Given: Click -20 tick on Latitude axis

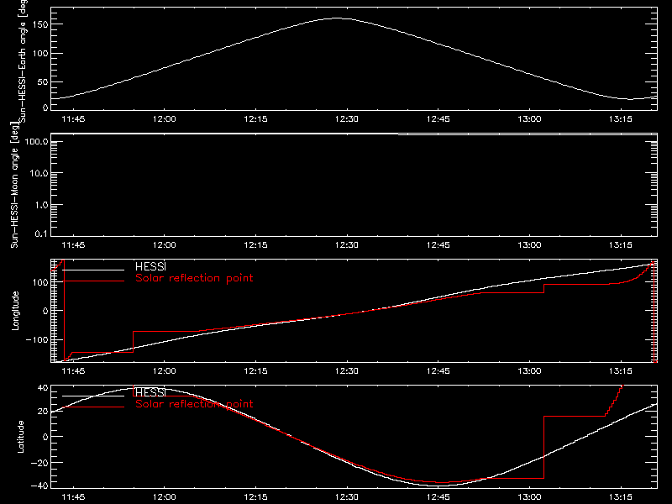Looking at the screenshot, I should pos(40,463).
